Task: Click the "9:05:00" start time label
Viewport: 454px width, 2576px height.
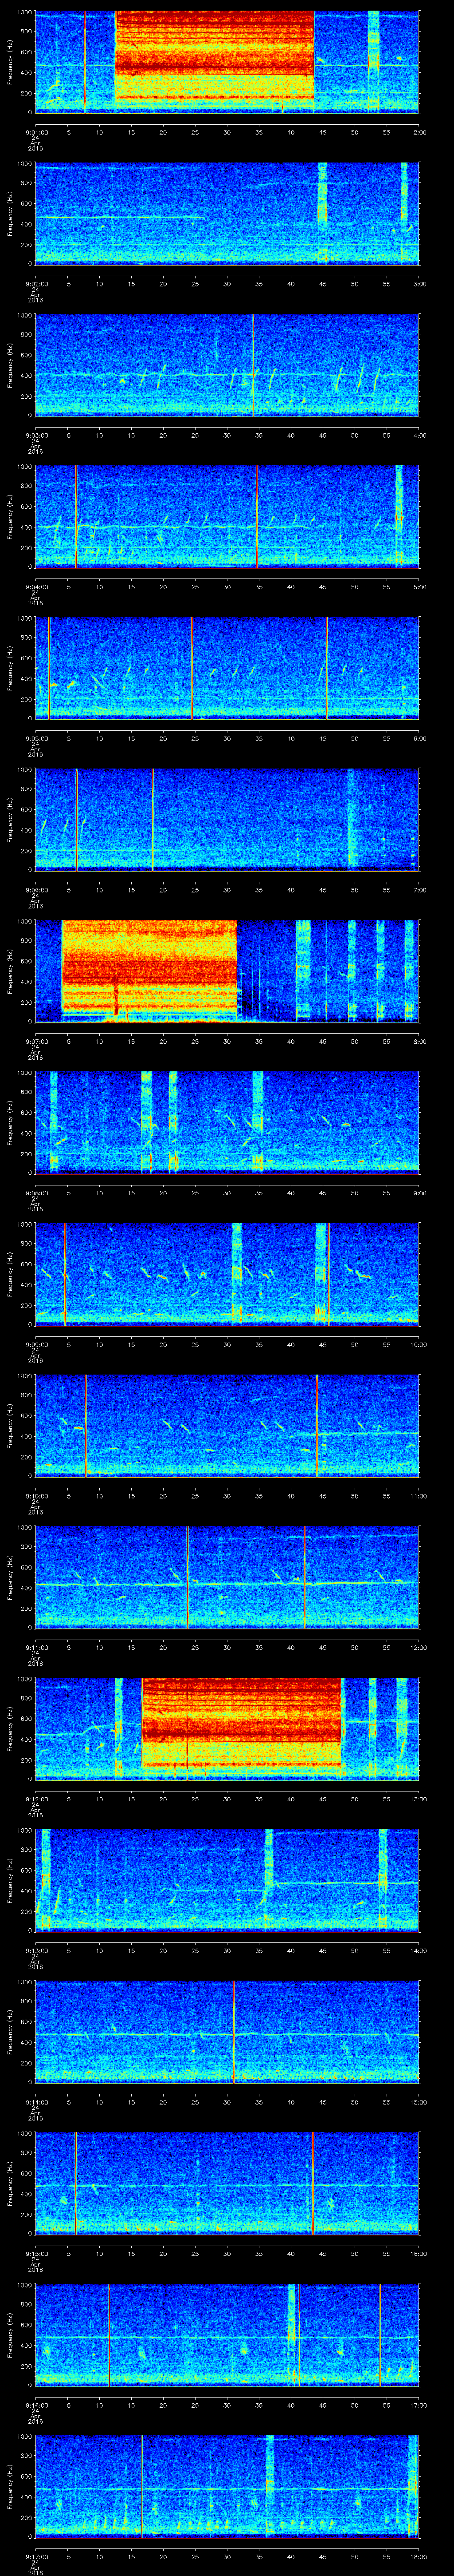Action: click(36, 738)
